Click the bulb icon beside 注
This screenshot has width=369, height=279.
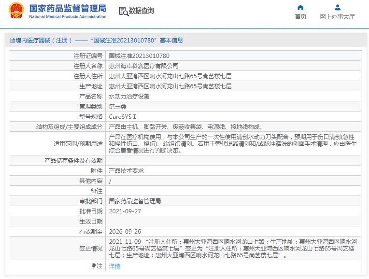coord(94,266)
